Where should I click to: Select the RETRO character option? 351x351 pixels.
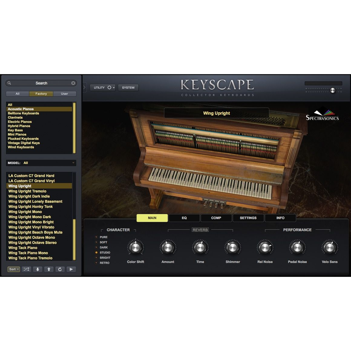[x=96, y=263]
